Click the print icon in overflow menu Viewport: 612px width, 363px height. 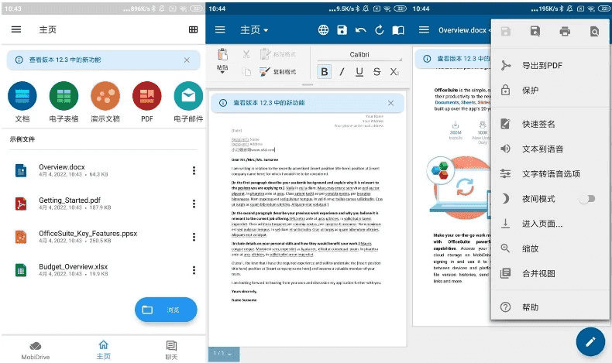coord(565,32)
